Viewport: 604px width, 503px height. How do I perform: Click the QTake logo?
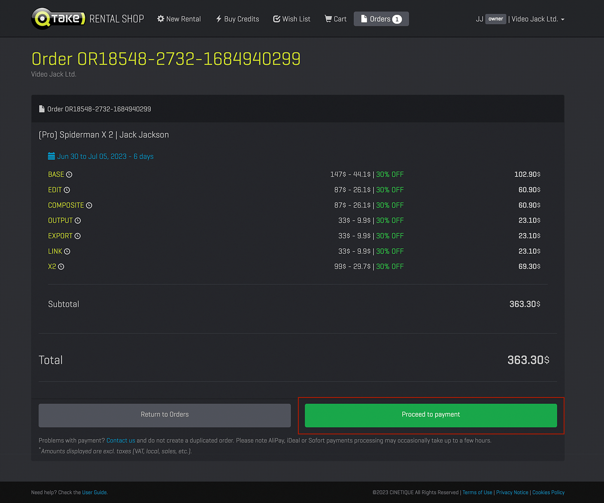tap(58, 19)
